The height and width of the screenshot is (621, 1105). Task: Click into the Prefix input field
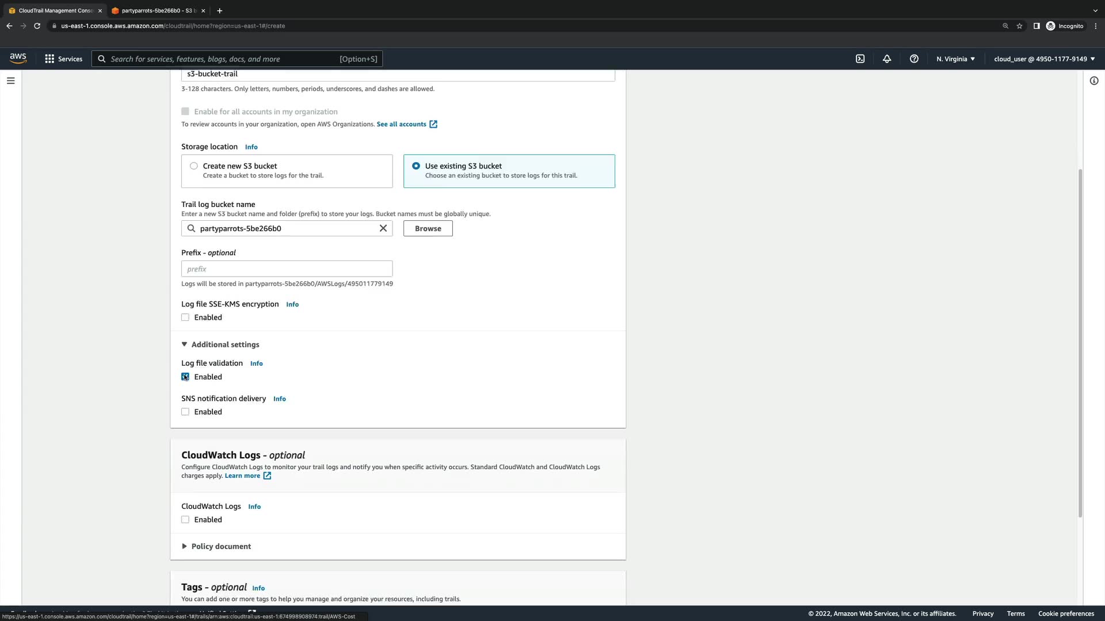point(287,269)
